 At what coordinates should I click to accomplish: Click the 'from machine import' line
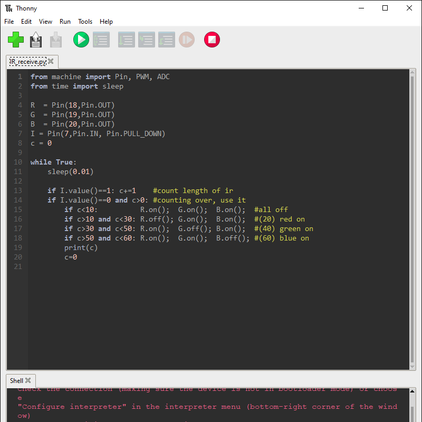click(x=100, y=76)
